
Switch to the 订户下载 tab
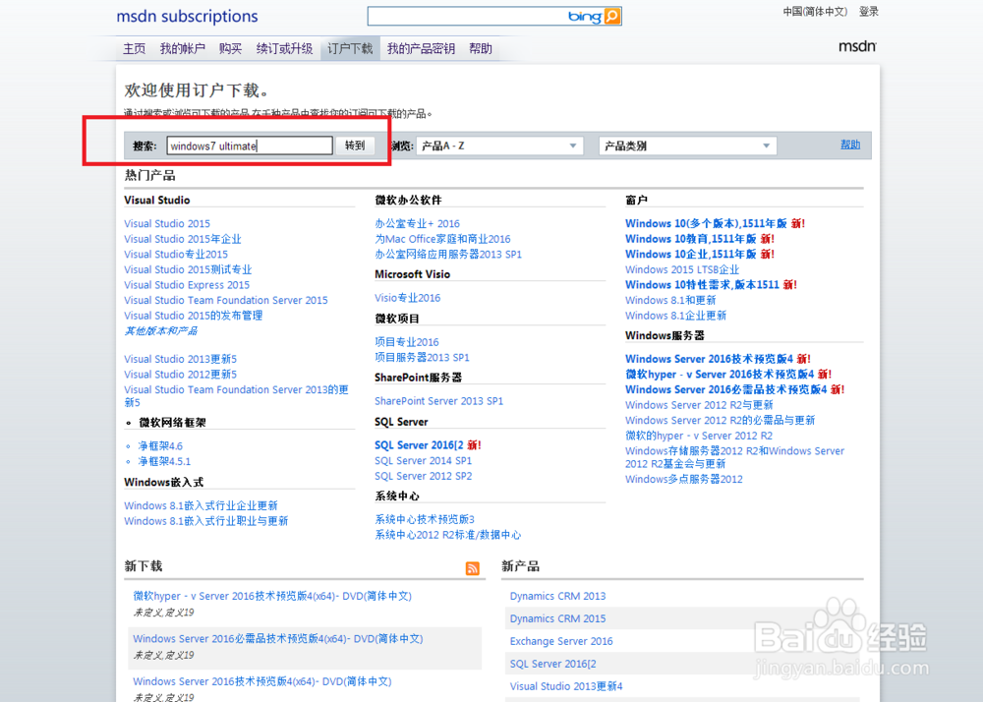350,49
